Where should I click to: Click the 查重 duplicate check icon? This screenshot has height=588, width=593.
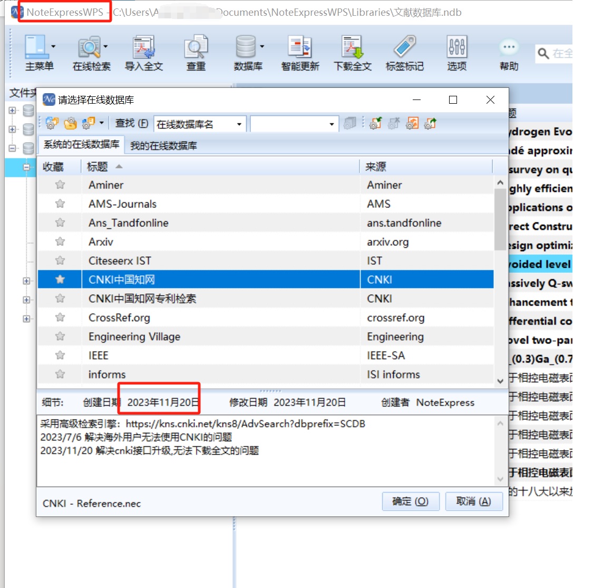[196, 46]
